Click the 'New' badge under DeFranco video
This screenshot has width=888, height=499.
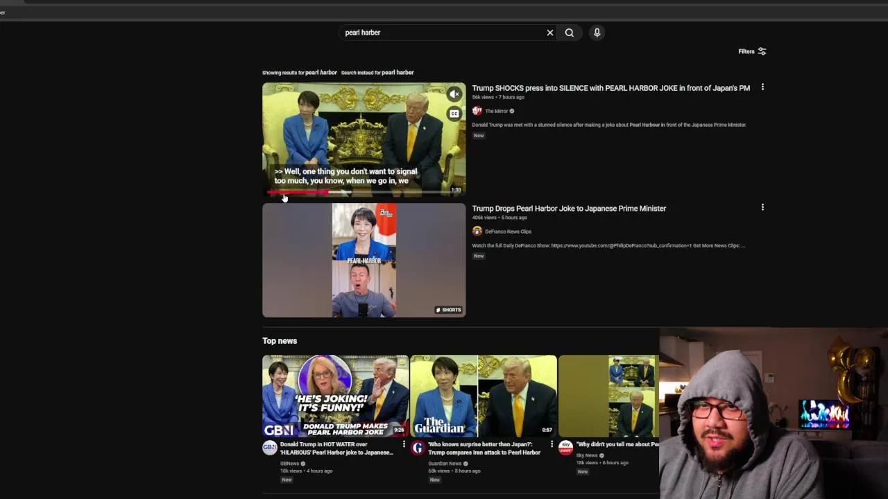coord(479,256)
